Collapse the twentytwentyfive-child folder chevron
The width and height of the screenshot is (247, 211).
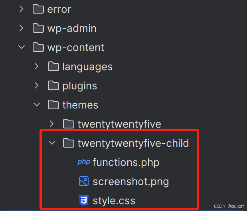click(52, 143)
